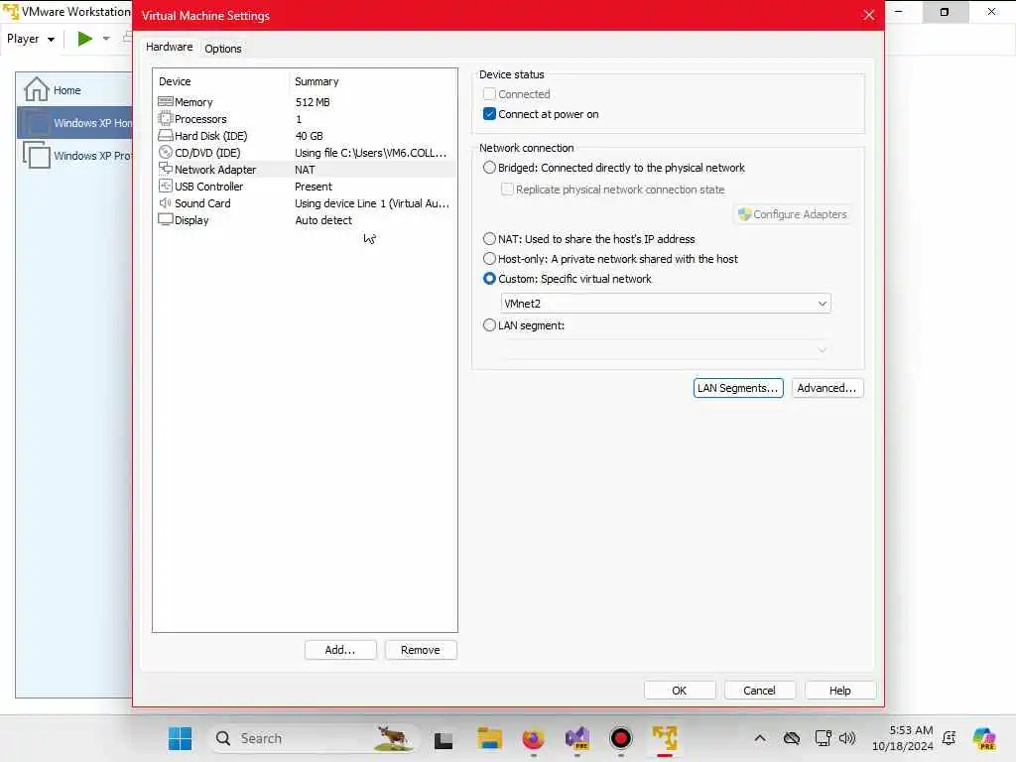1016x762 pixels.
Task: Click the Add... button
Action: click(x=340, y=650)
